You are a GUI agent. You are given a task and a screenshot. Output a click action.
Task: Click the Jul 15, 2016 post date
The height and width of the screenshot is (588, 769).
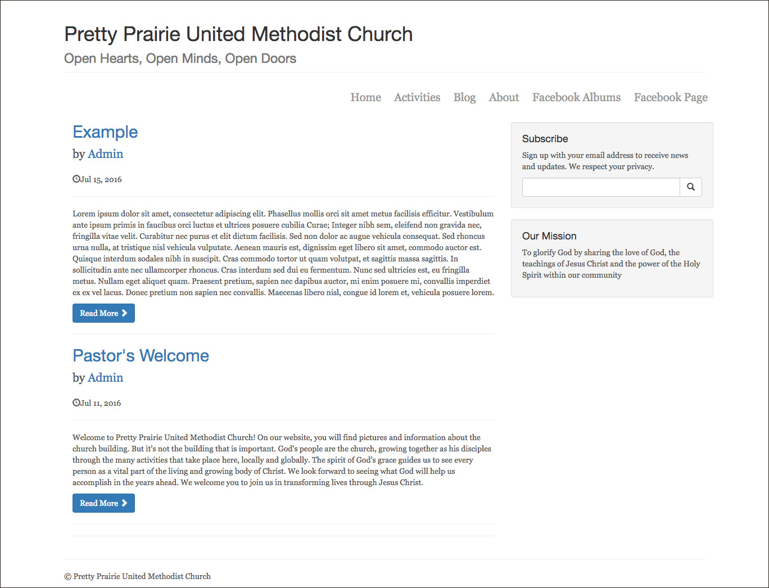pyautogui.click(x=101, y=179)
